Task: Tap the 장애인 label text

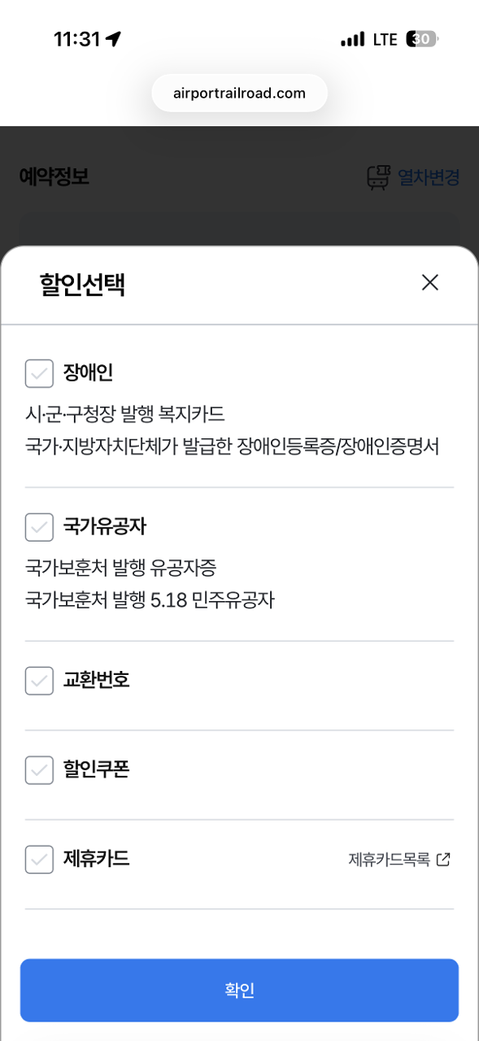Action: [88, 373]
